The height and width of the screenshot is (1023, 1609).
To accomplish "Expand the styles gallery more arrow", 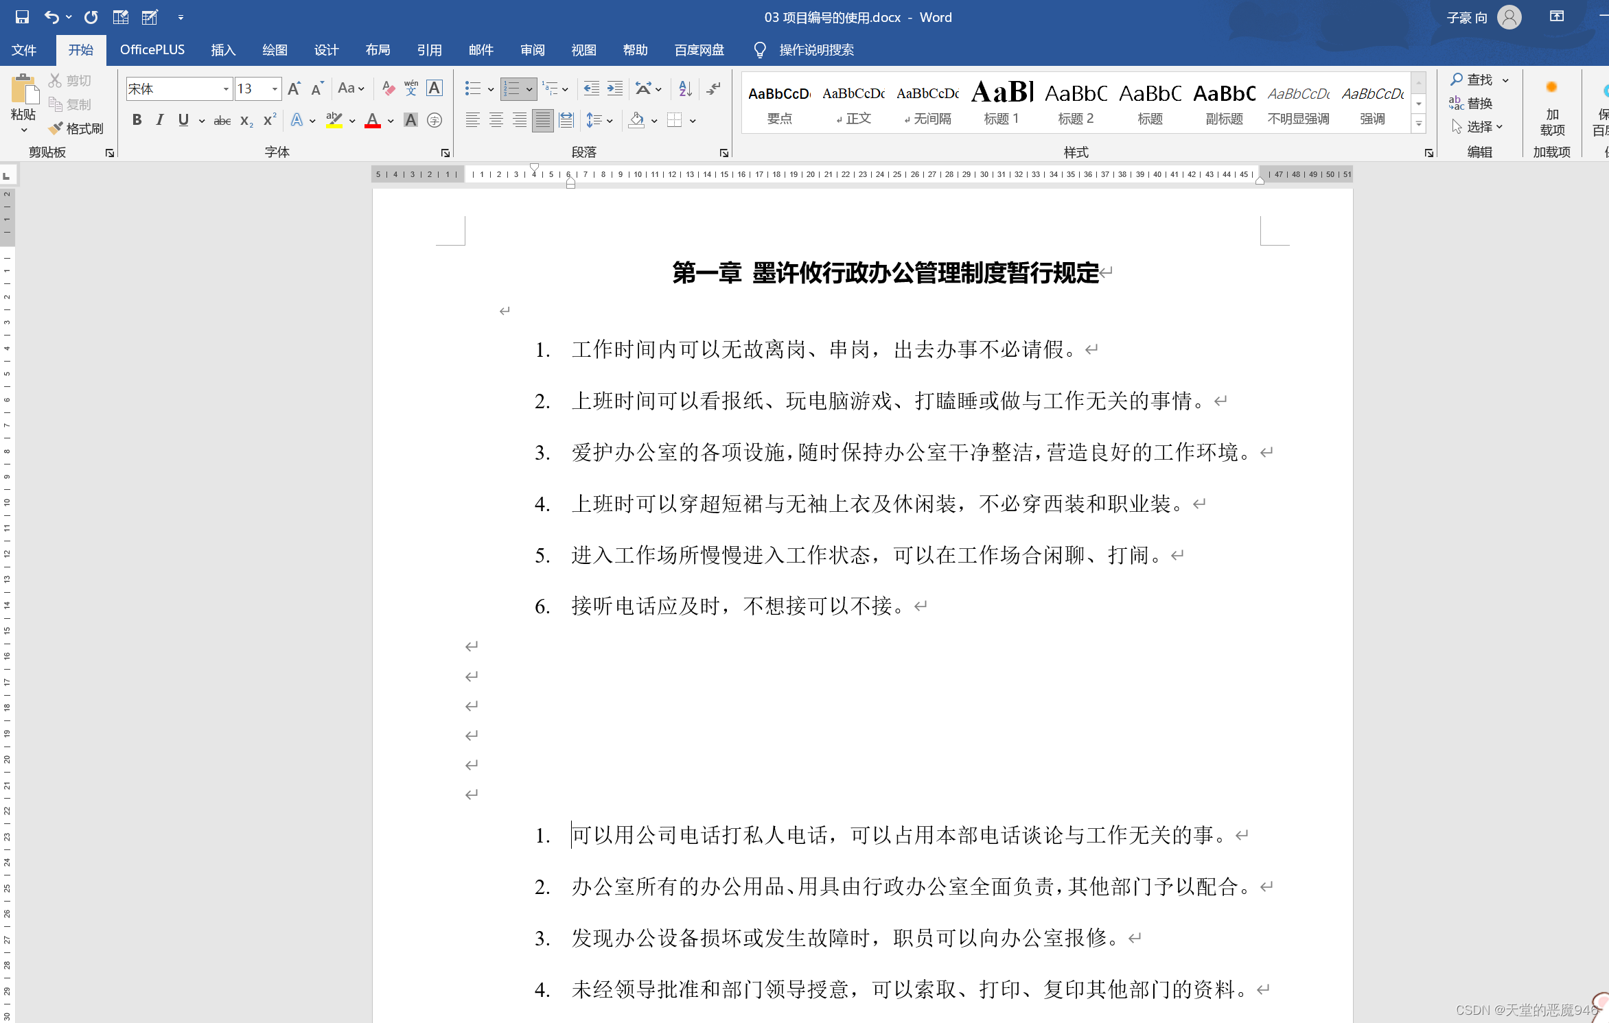I will [1419, 124].
